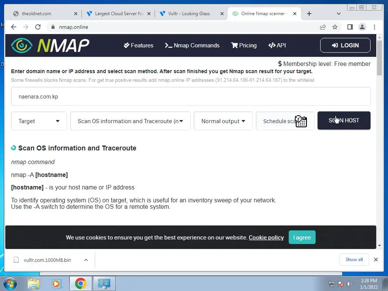Viewport: 388px width, 291px height.
Task: Click the scrollbar up arrow
Action: coord(379,38)
